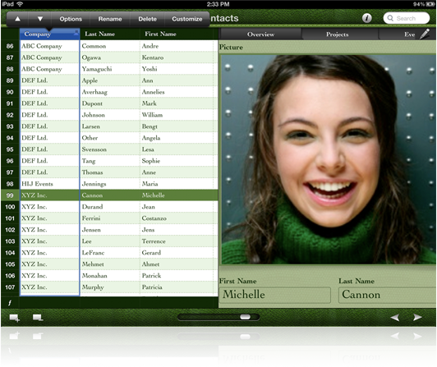
Task: Choose Delete in the column popup menu
Action: [147, 19]
